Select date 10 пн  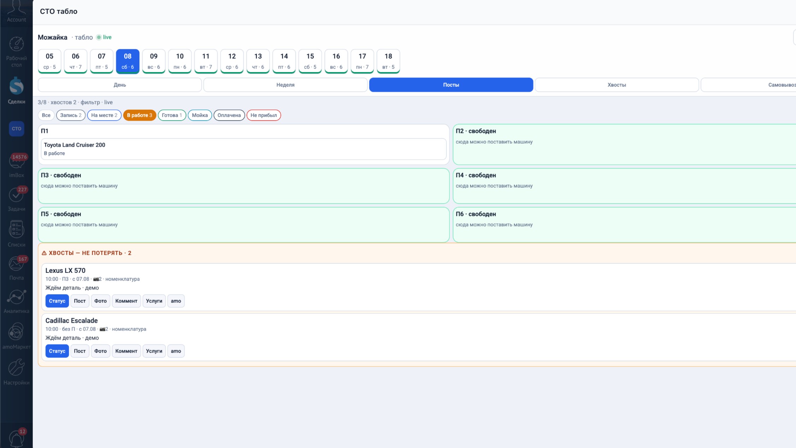pyautogui.click(x=180, y=61)
